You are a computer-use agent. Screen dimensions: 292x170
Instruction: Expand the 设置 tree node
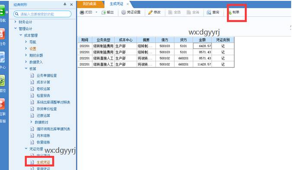pos(26,48)
